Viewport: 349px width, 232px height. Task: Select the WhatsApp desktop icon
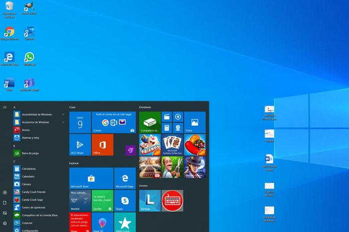tap(29, 59)
